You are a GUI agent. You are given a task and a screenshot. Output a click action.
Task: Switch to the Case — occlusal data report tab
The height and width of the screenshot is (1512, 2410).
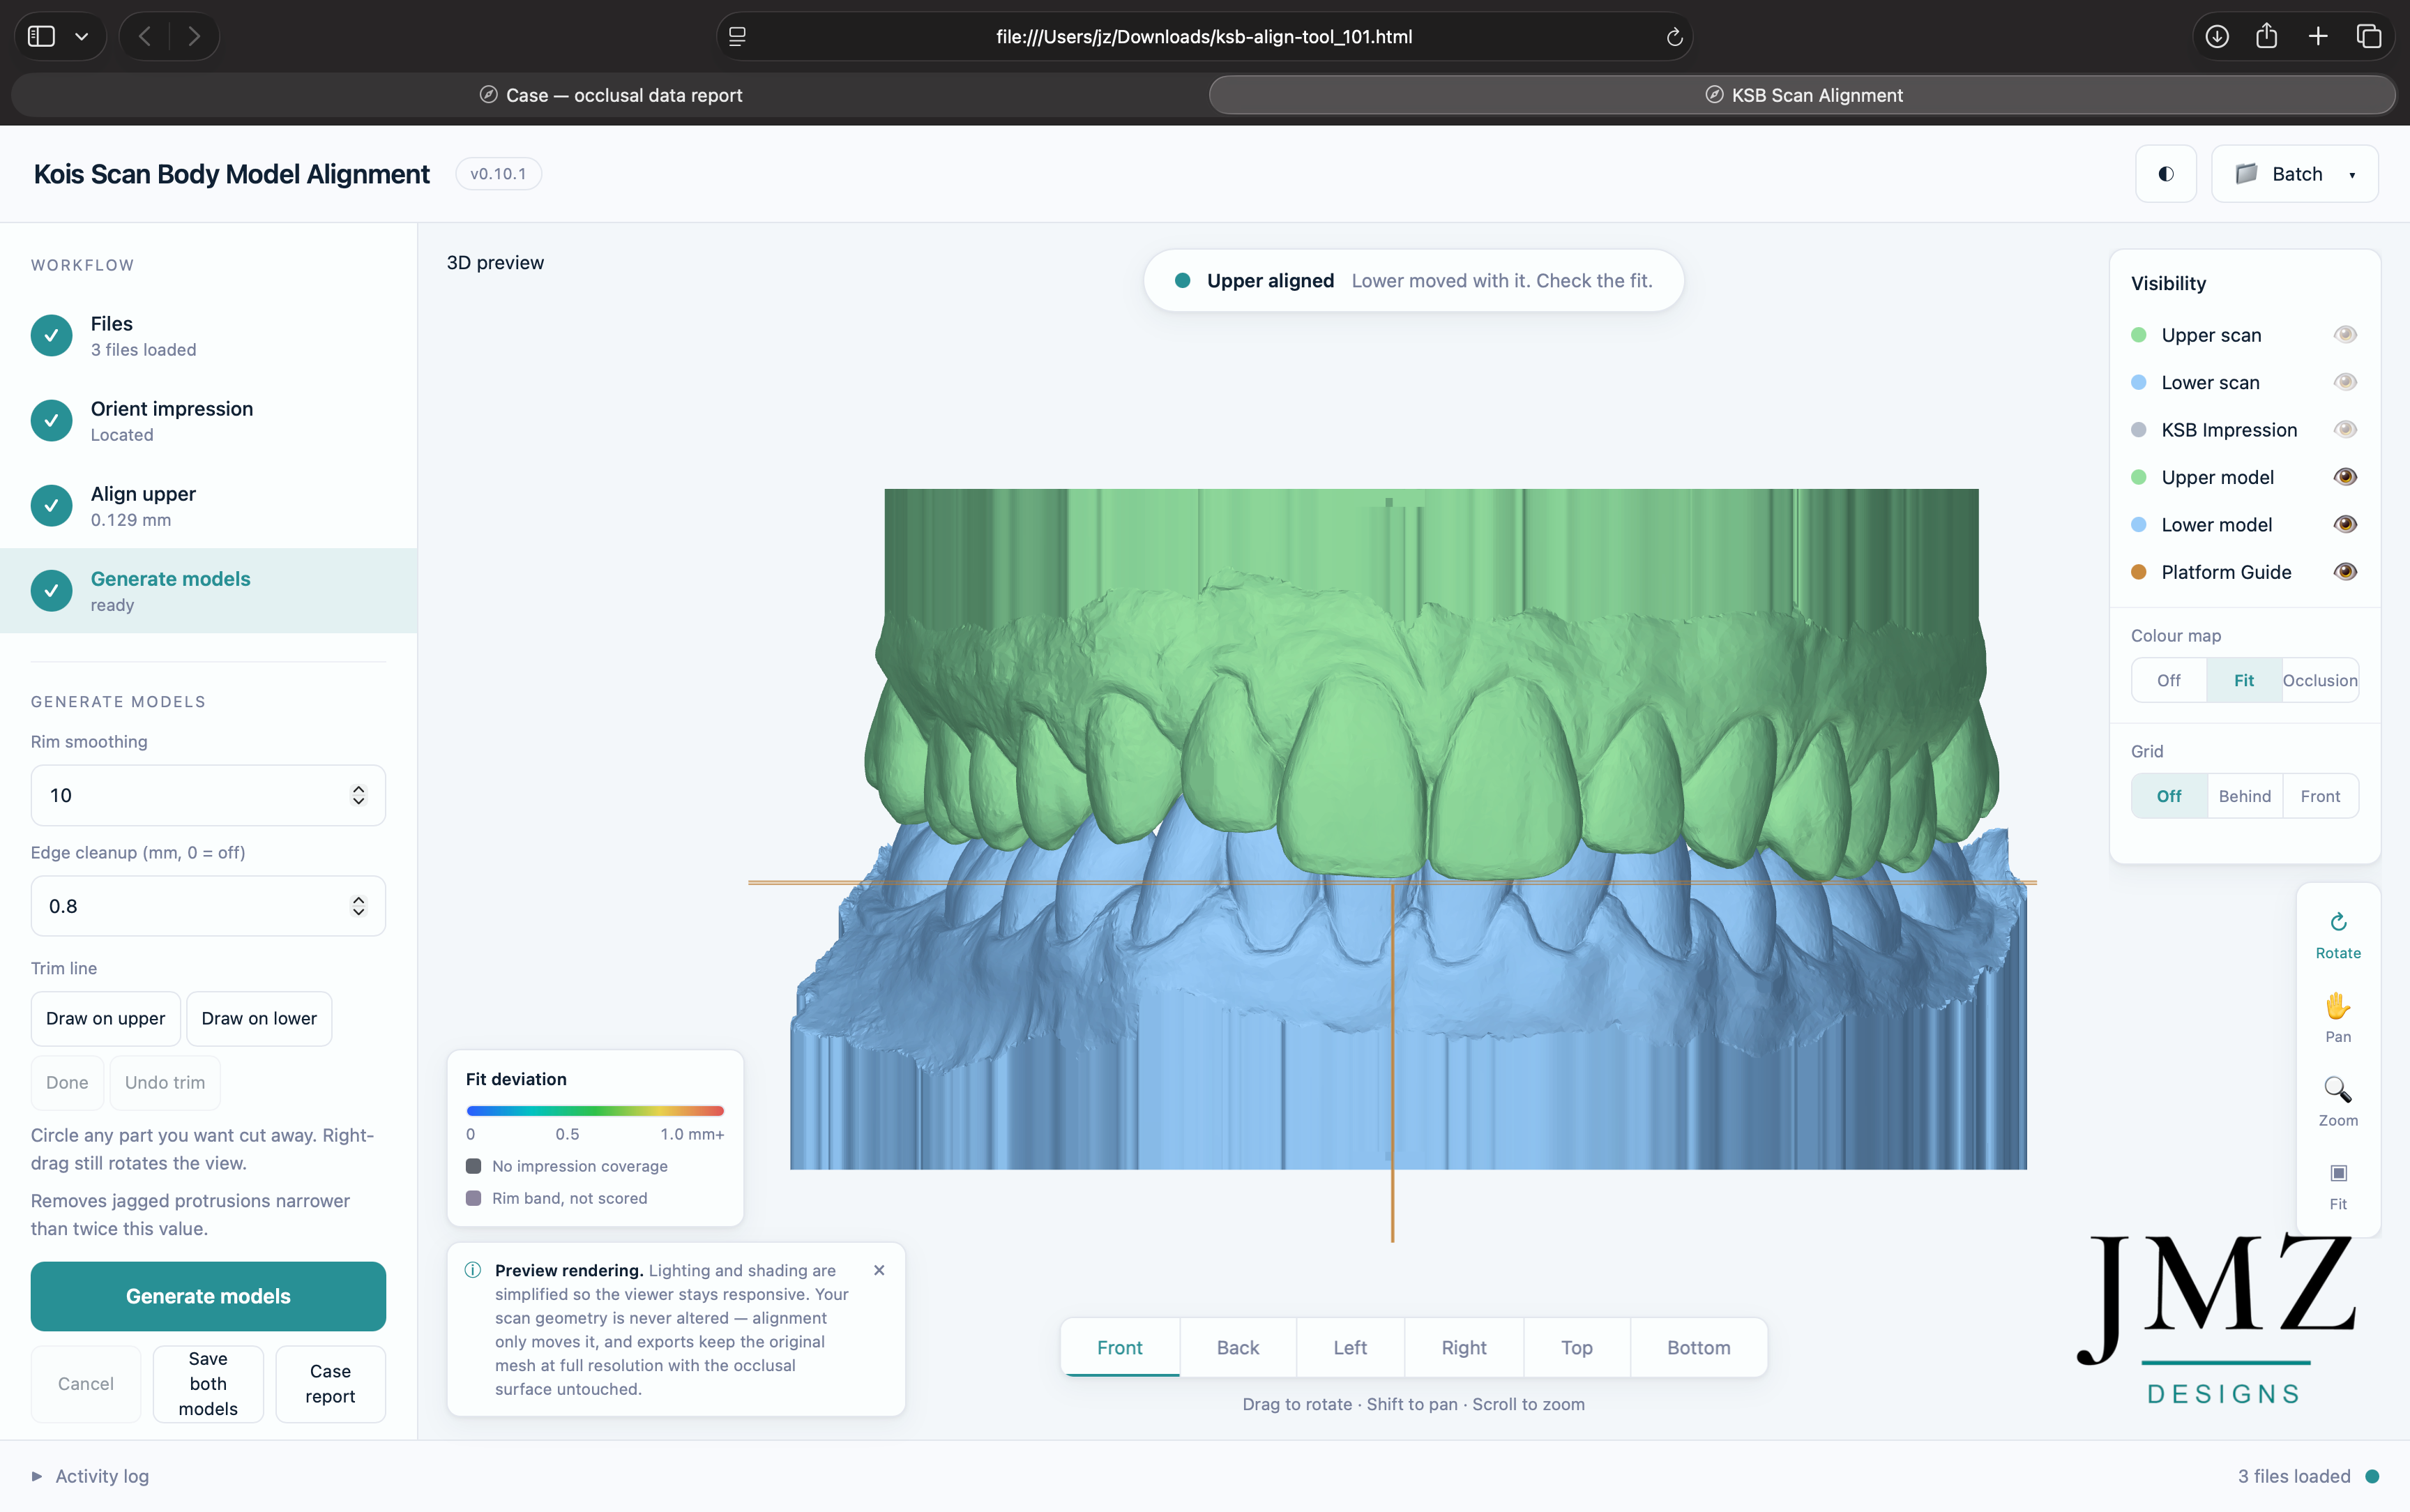(609, 95)
